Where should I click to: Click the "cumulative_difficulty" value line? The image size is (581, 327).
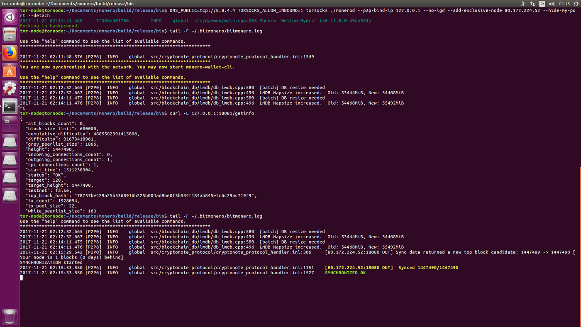pyautogui.click(x=83, y=134)
